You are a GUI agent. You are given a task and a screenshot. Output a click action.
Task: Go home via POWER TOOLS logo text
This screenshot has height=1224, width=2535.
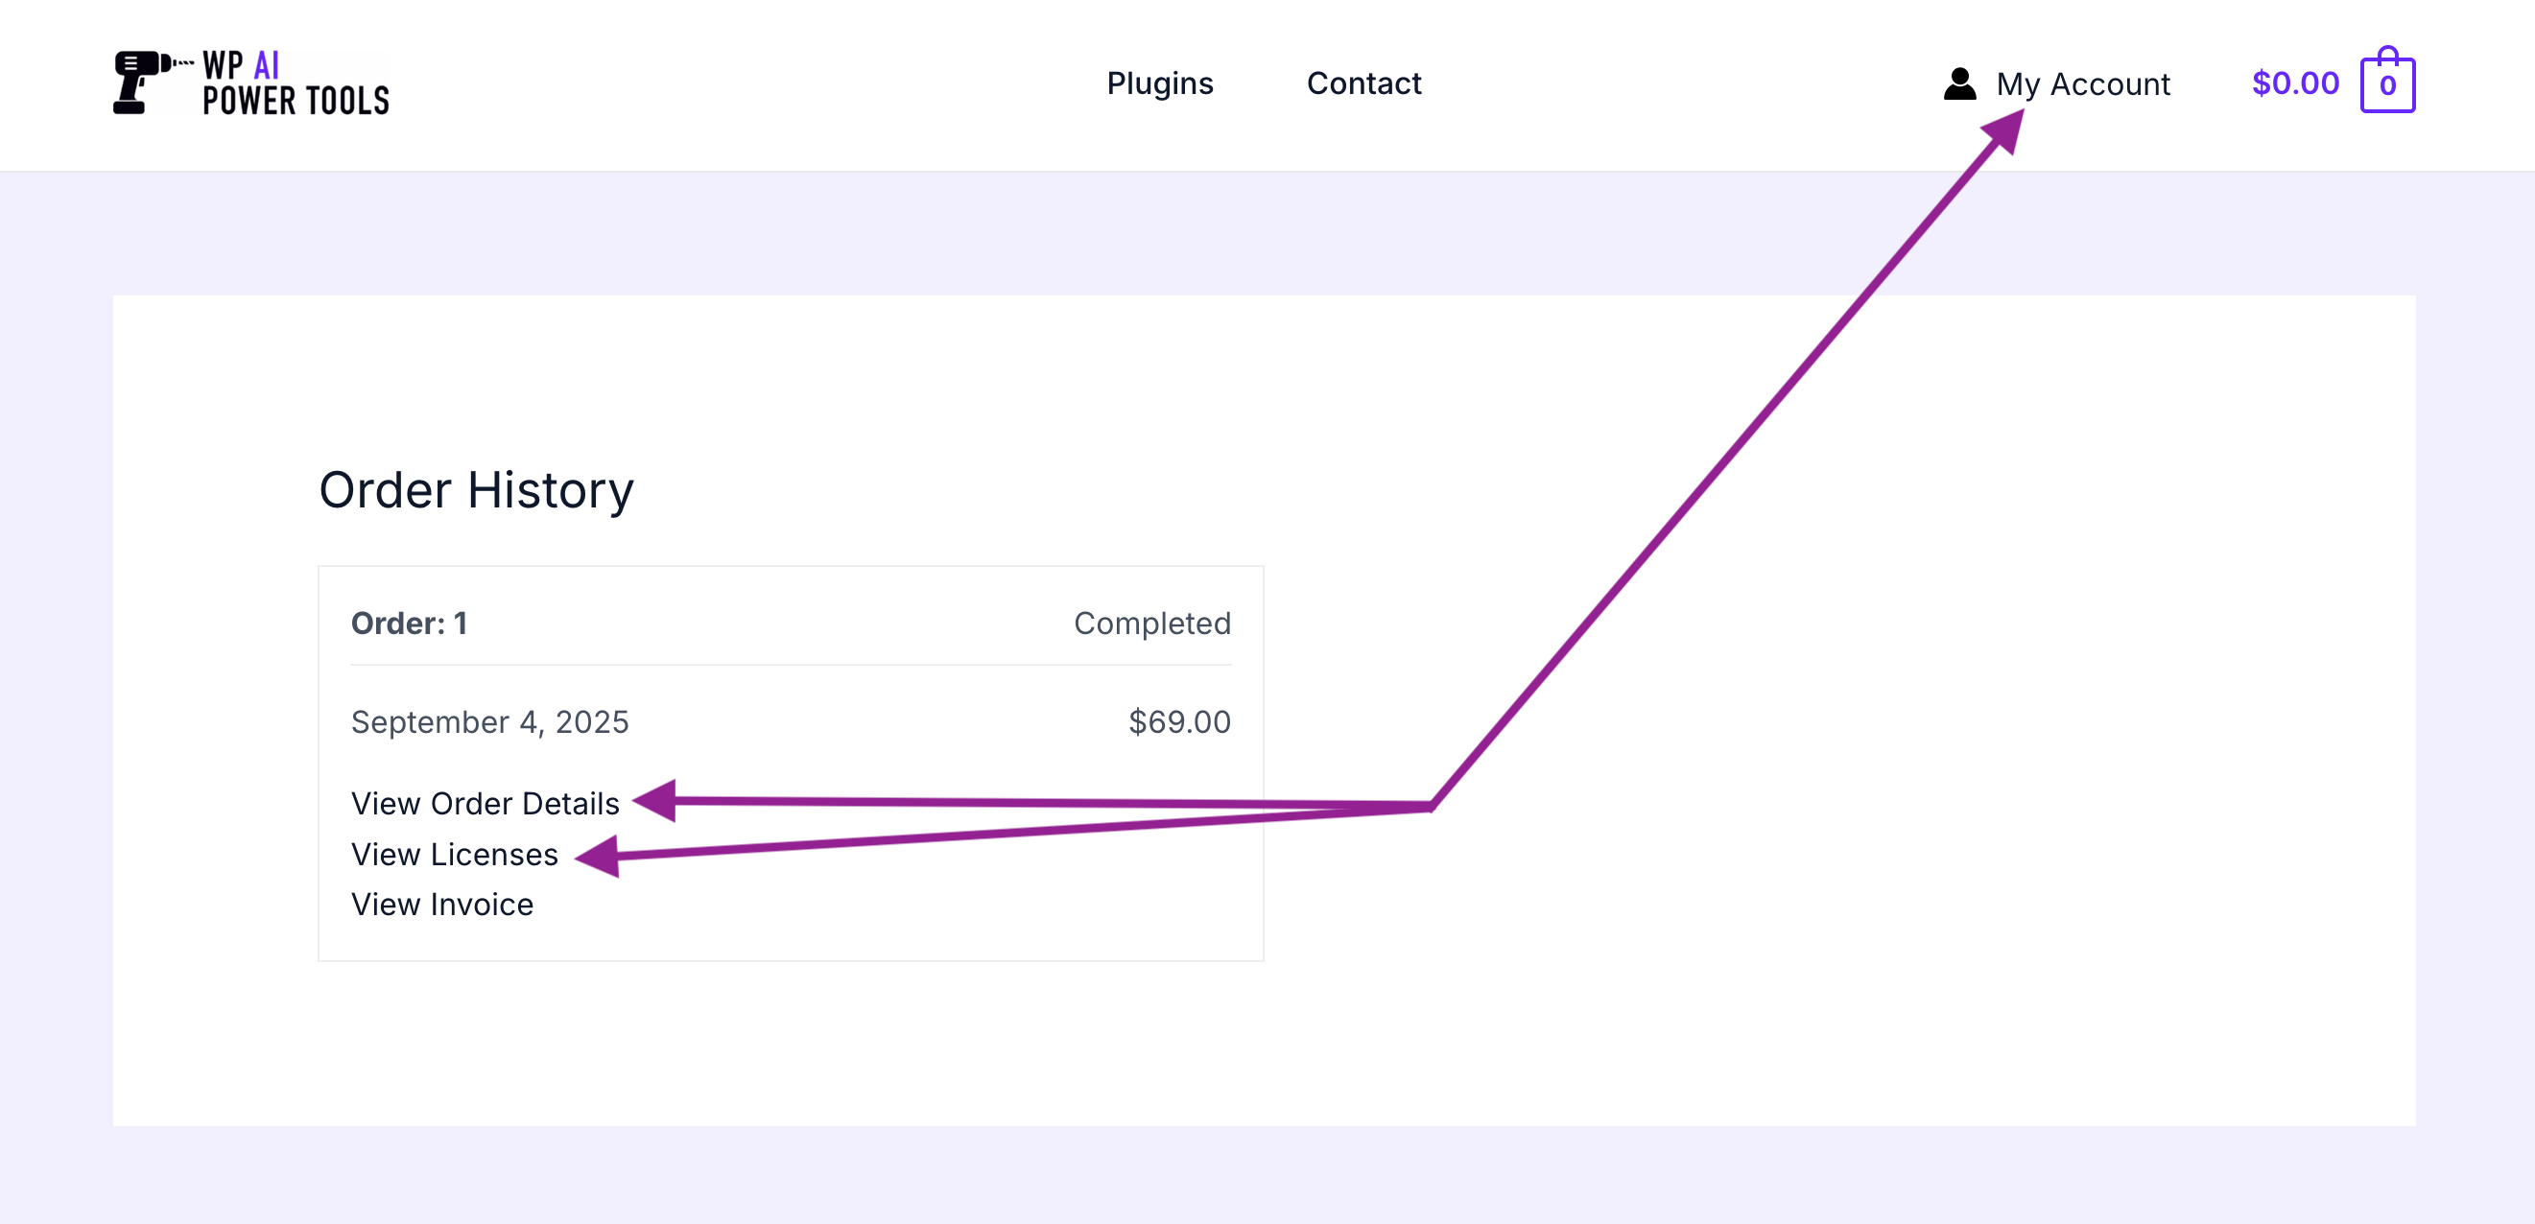click(x=296, y=101)
